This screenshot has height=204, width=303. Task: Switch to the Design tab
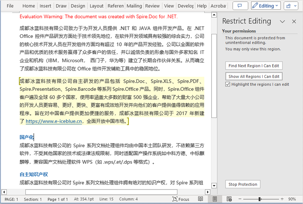(78, 6)
